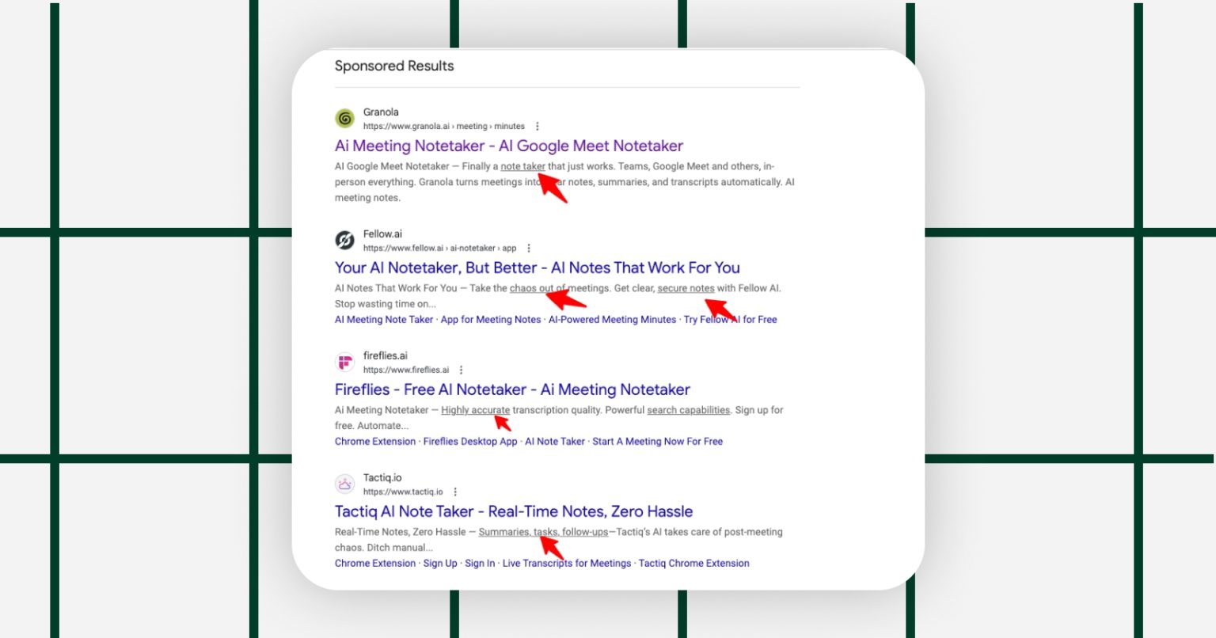This screenshot has width=1216, height=638.
Task: Open the 'Tactiq Chrome Extension' sitelink
Action: point(694,564)
